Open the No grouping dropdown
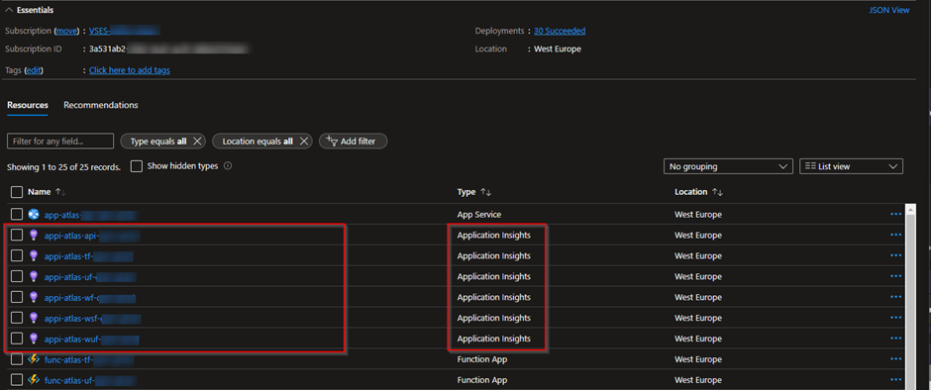This screenshot has height=390, width=931. 728,167
